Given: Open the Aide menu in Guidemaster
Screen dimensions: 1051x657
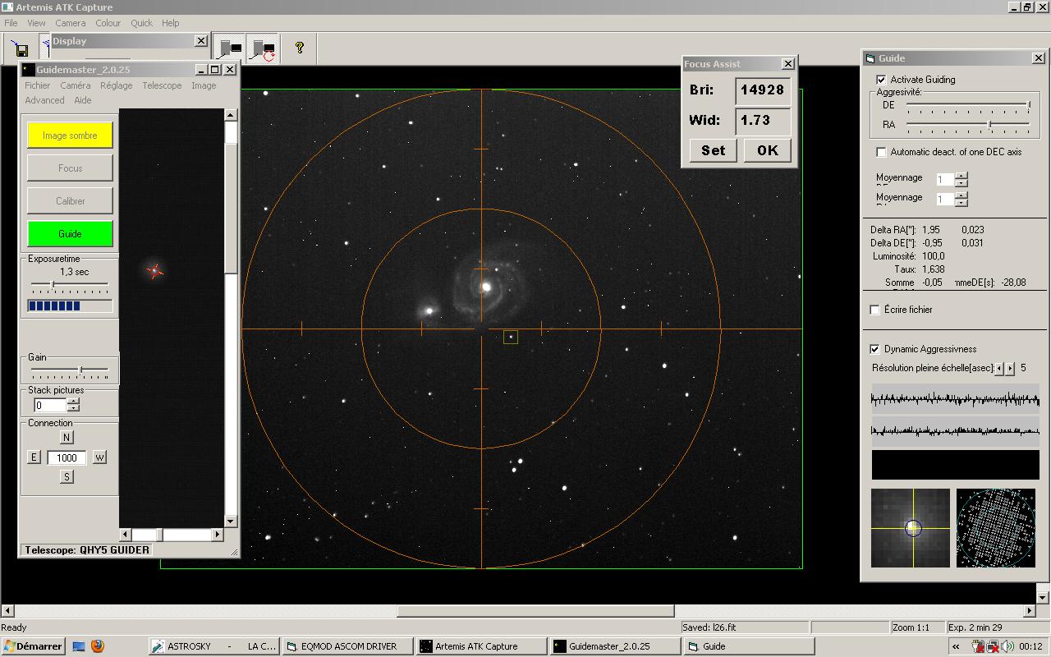Looking at the screenshot, I should 83,100.
